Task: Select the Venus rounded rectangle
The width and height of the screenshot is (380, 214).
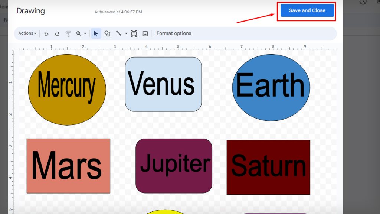Action: click(x=163, y=84)
